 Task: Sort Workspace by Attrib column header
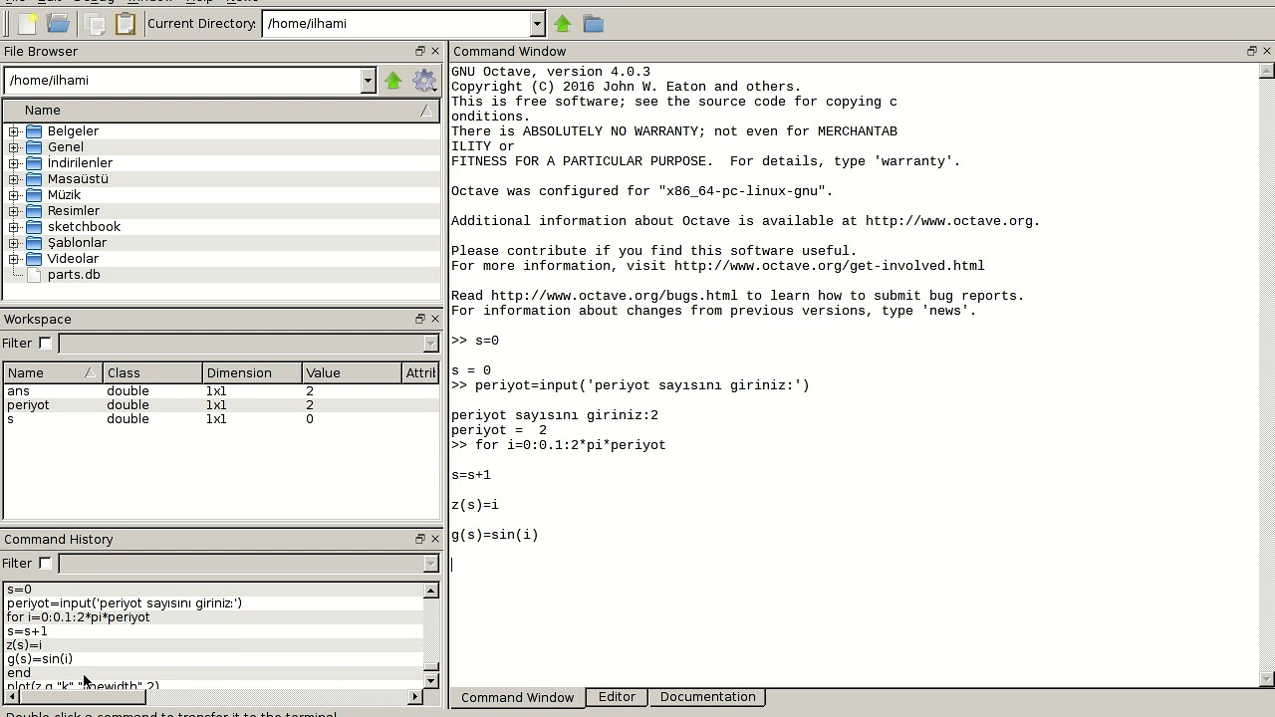click(x=419, y=372)
